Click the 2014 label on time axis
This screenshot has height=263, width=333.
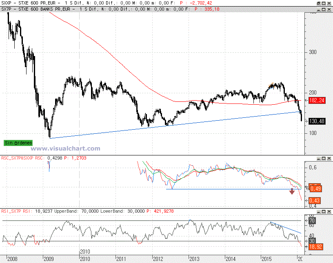[x=231, y=259]
